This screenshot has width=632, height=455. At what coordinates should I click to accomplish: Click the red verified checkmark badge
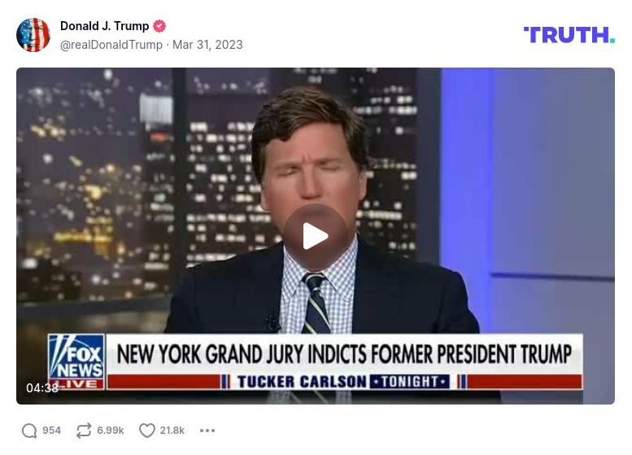click(159, 26)
